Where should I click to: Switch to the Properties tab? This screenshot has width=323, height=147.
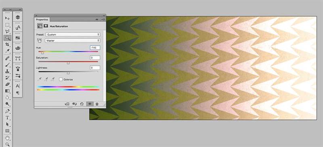pyautogui.click(x=42, y=19)
